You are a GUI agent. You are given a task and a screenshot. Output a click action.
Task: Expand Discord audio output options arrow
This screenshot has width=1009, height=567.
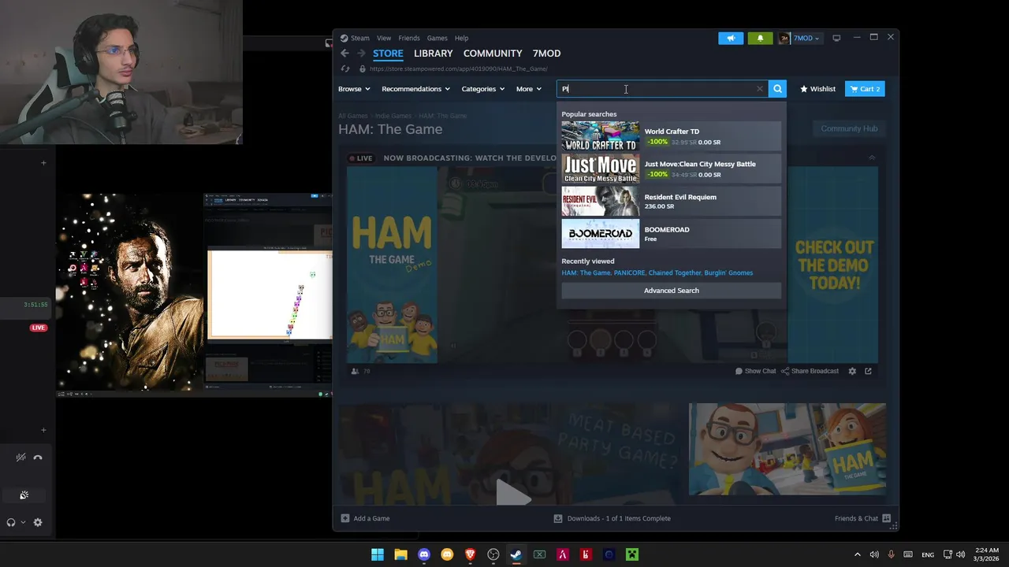point(23,522)
